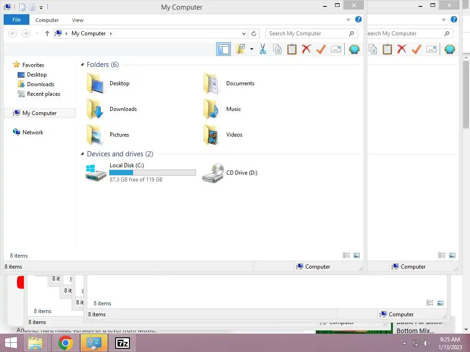
Task: Expand the ribbon with the chevron near Help
Action: 348,19
